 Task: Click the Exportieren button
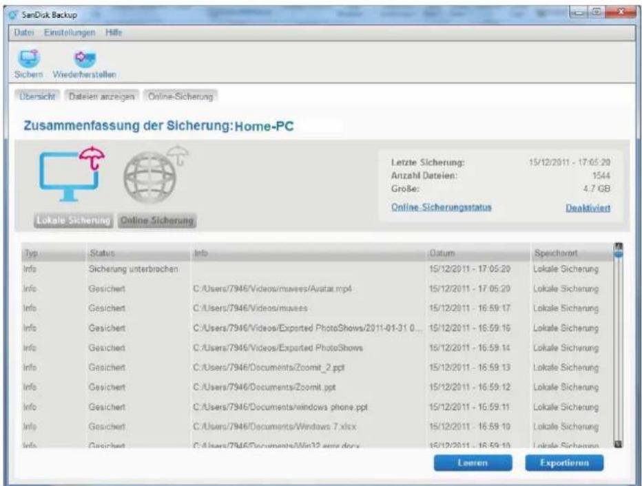(564, 463)
